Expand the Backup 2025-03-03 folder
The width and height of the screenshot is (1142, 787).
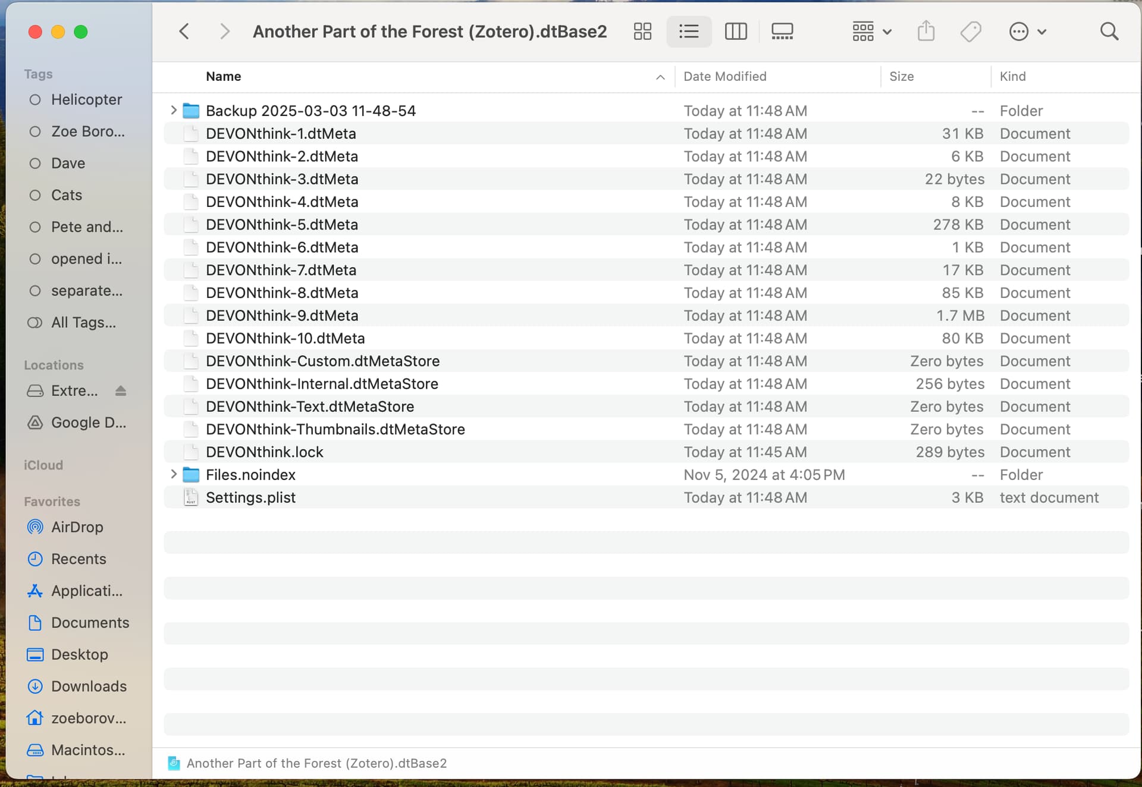click(173, 110)
